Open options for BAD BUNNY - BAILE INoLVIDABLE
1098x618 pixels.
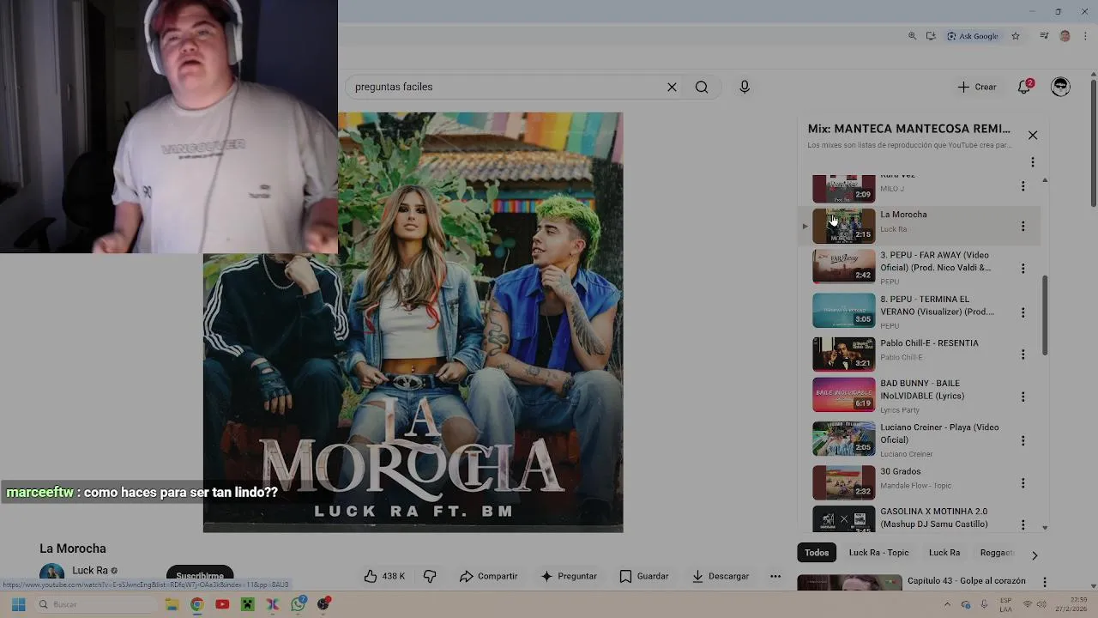pyautogui.click(x=1023, y=397)
